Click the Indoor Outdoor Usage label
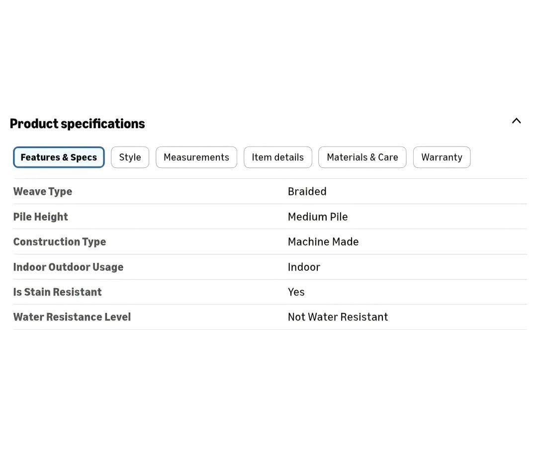The image size is (537, 452). [68, 267]
